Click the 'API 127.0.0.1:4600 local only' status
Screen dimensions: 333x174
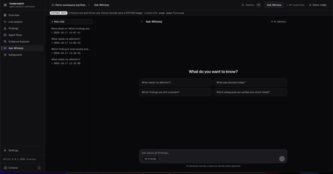click(x=19, y=159)
